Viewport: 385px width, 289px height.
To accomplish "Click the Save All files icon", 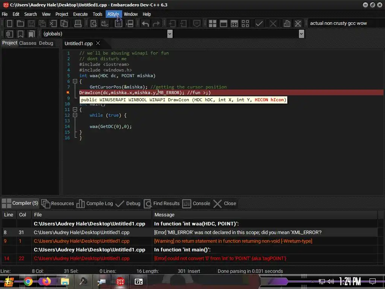I will click(x=42, y=24).
